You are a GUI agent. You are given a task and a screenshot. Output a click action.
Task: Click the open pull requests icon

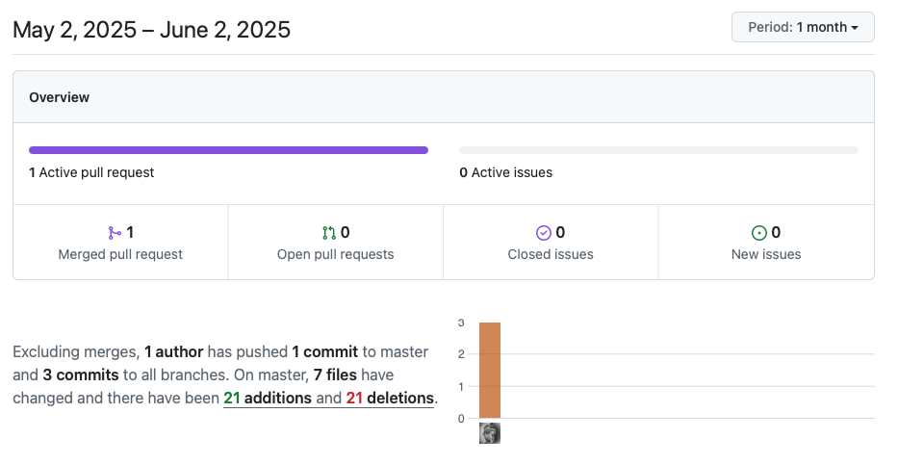coord(329,233)
